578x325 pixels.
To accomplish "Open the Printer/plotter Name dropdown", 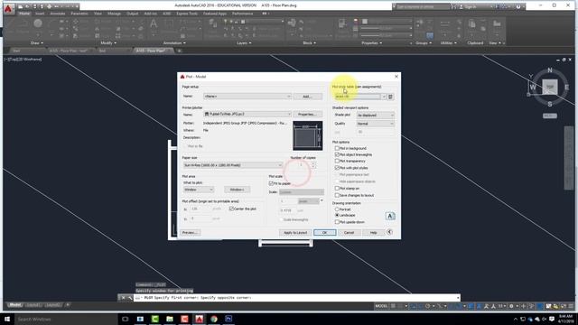I will 247,115.
